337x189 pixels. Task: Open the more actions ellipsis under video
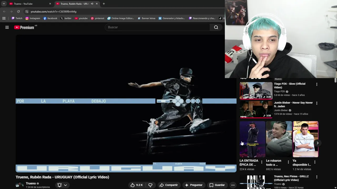pyautogui.click(x=233, y=185)
